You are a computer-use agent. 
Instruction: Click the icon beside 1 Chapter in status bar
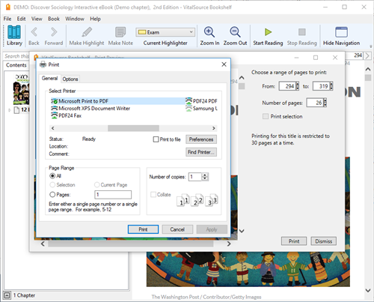(7, 295)
